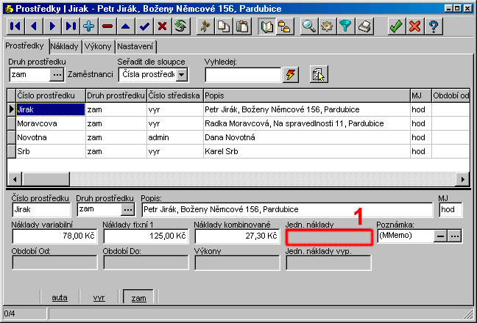Click the lightning bolt search button
477x323 pixels.
coord(291,74)
